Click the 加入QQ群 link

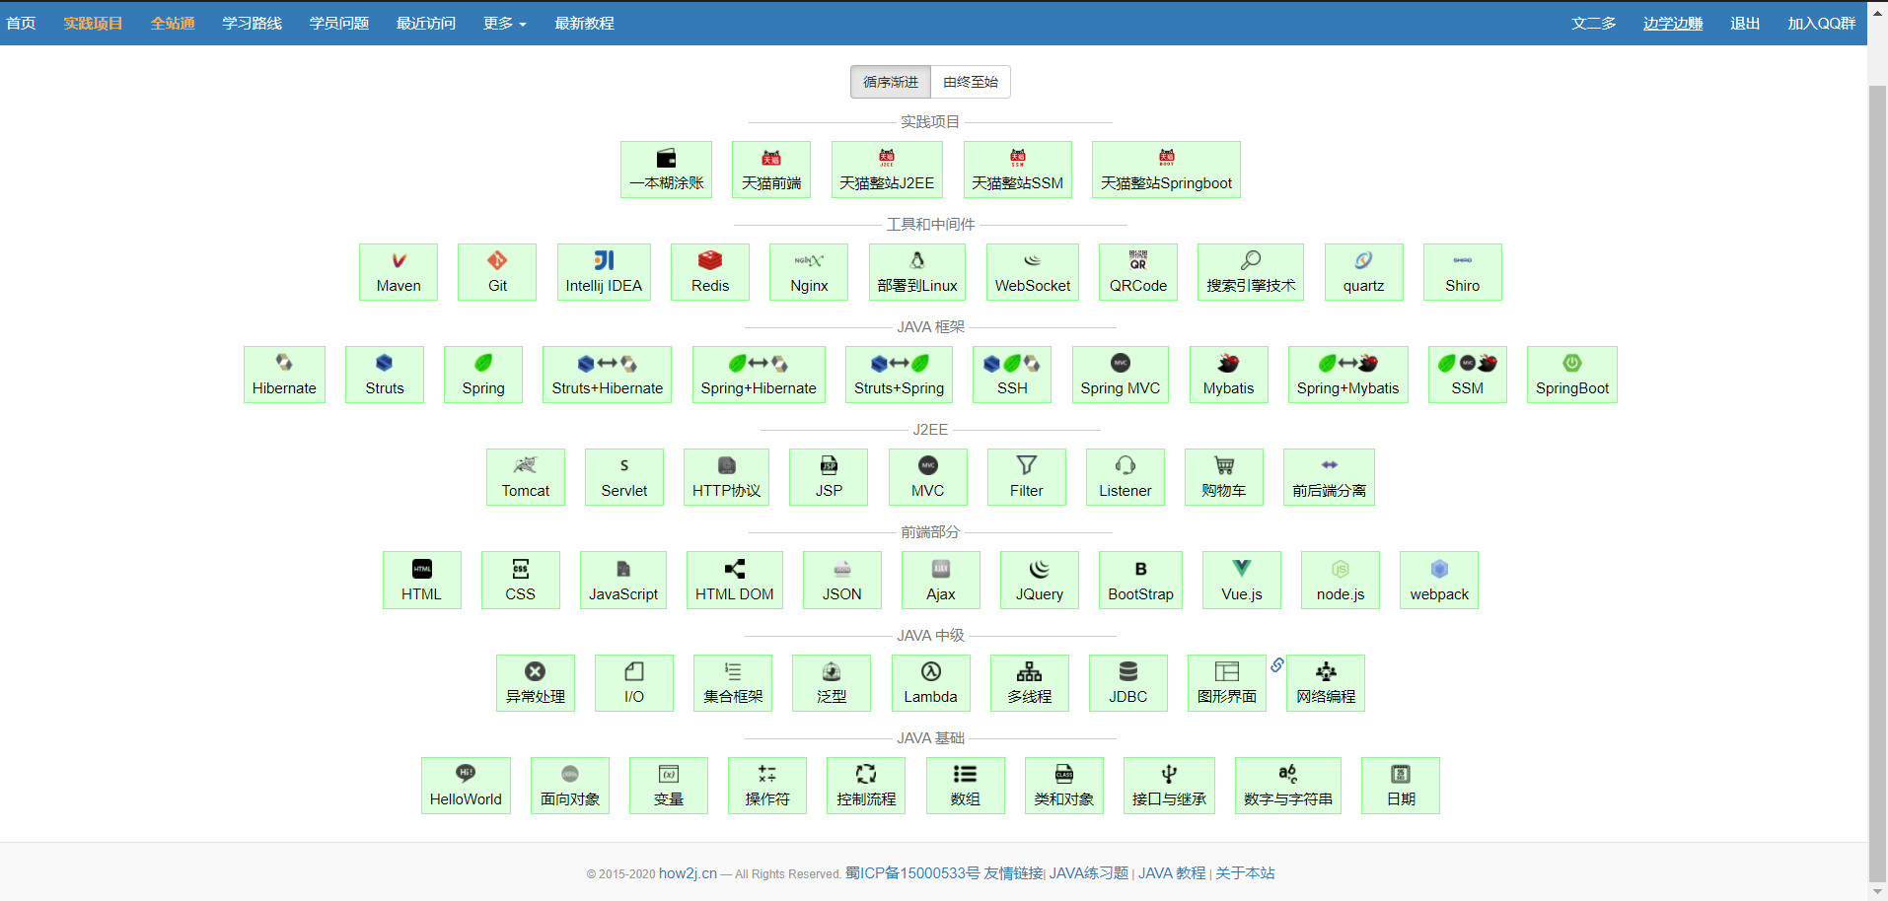[x=1822, y=23]
